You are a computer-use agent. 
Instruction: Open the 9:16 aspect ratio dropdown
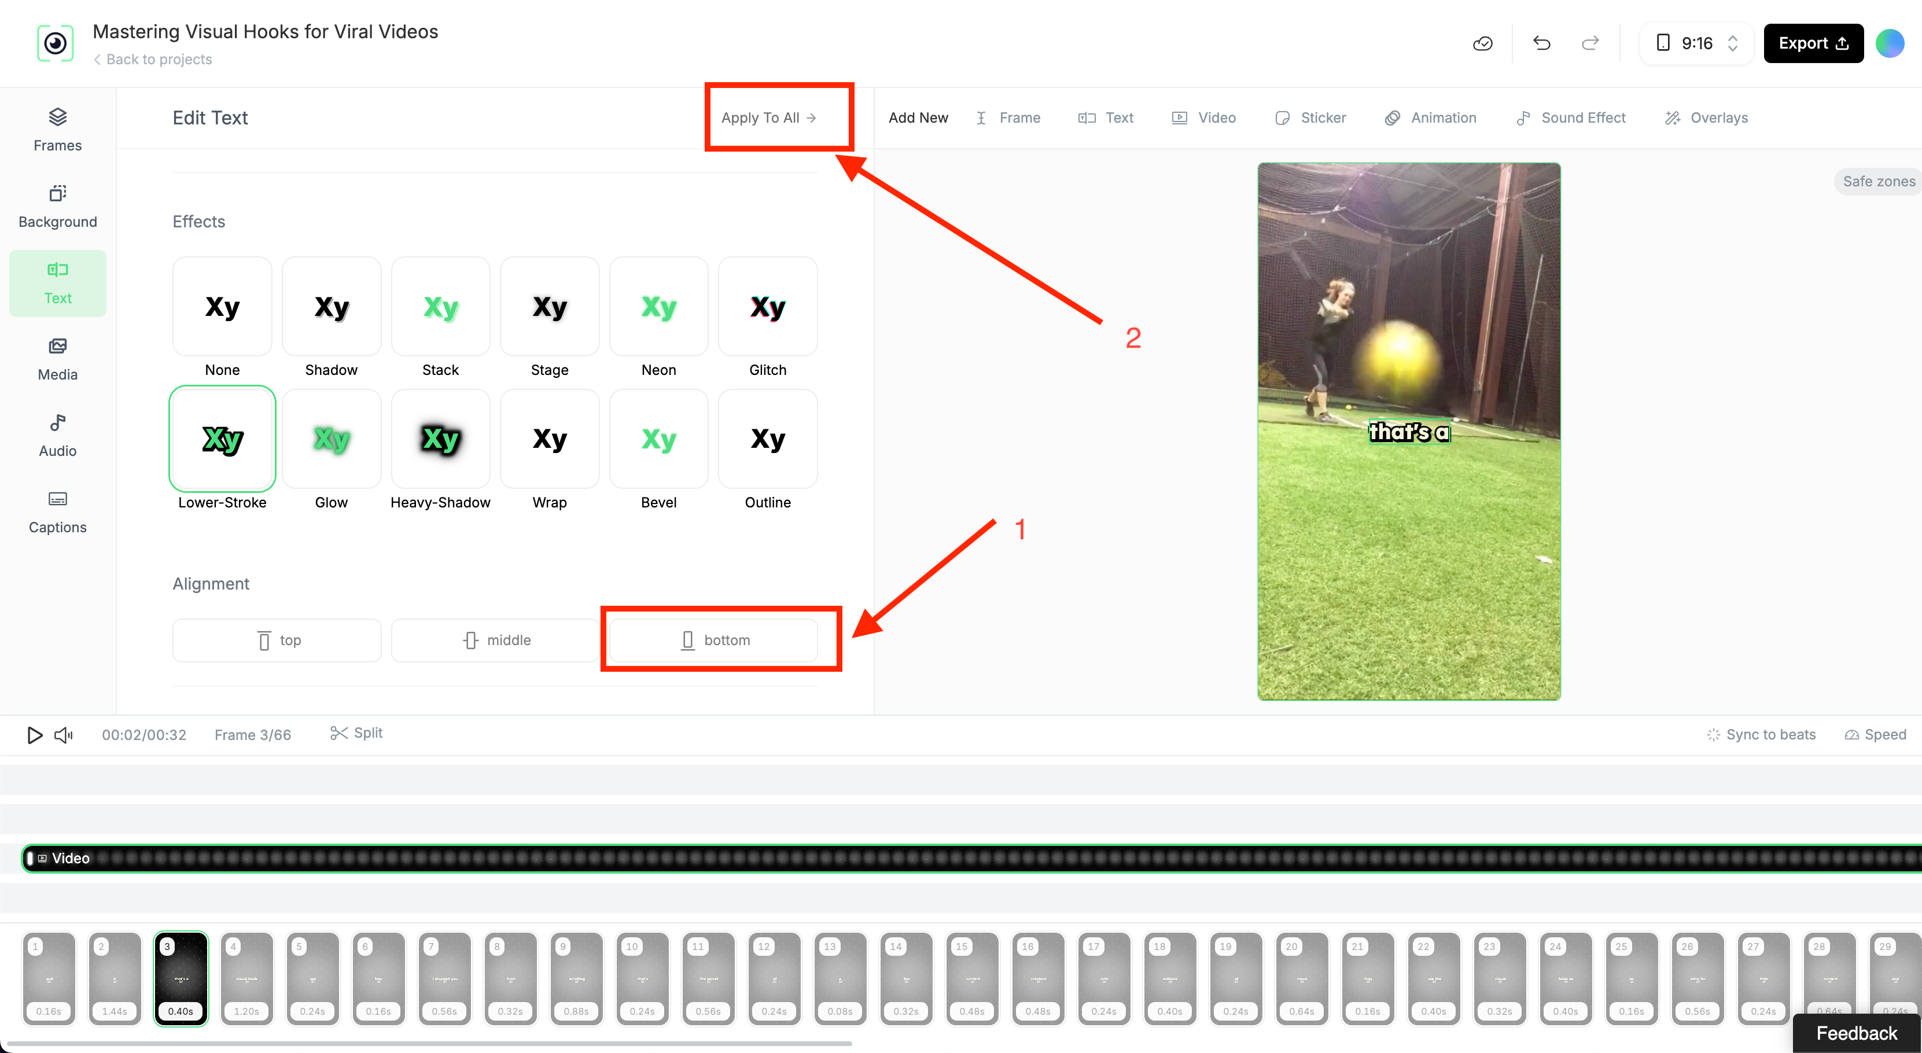coord(1697,43)
